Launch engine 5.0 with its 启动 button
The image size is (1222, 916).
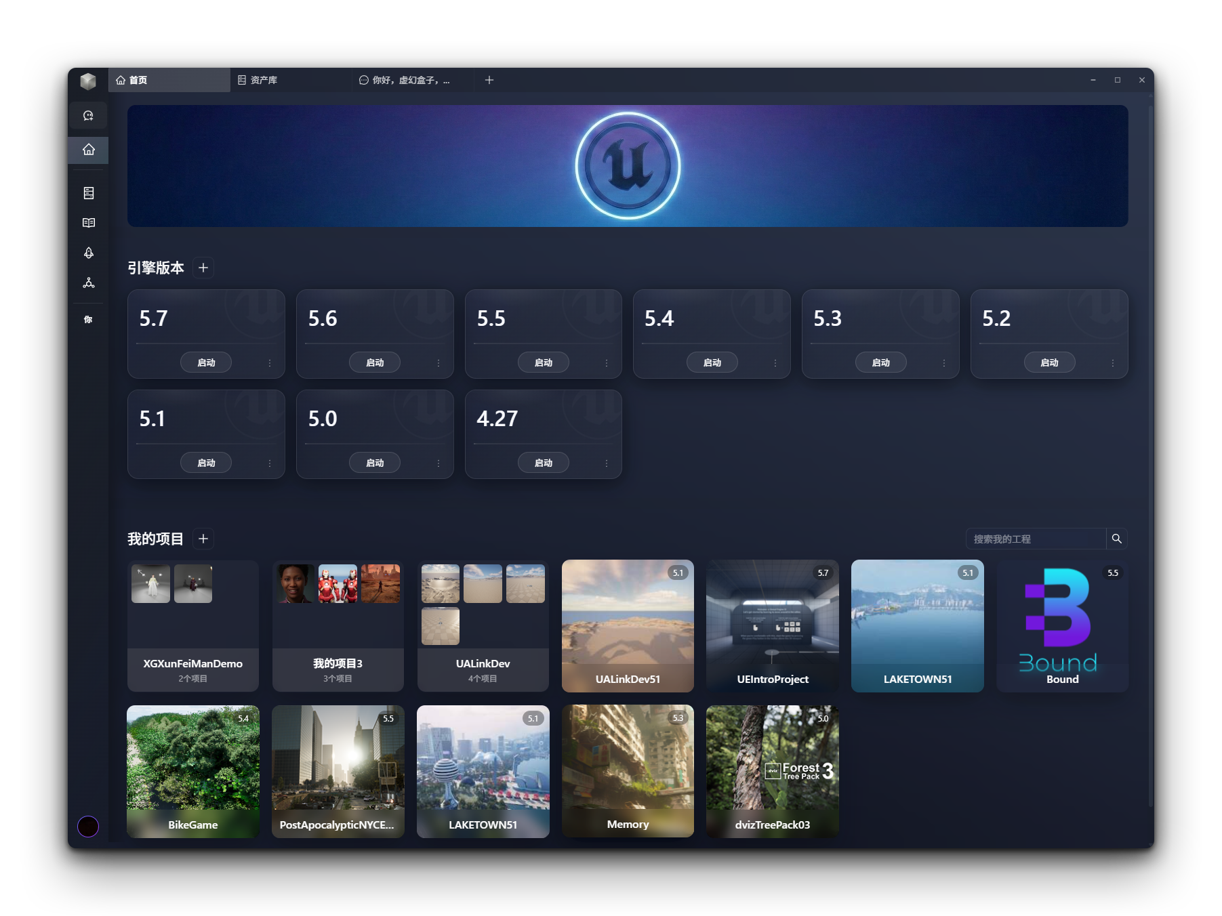(x=374, y=463)
